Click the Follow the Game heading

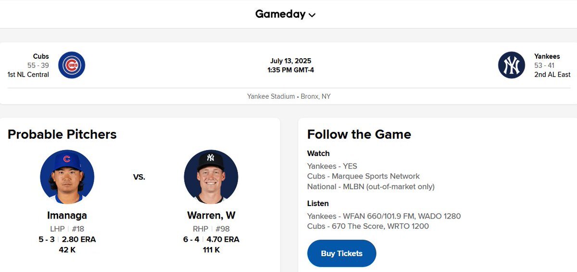click(x=359, y=134)
